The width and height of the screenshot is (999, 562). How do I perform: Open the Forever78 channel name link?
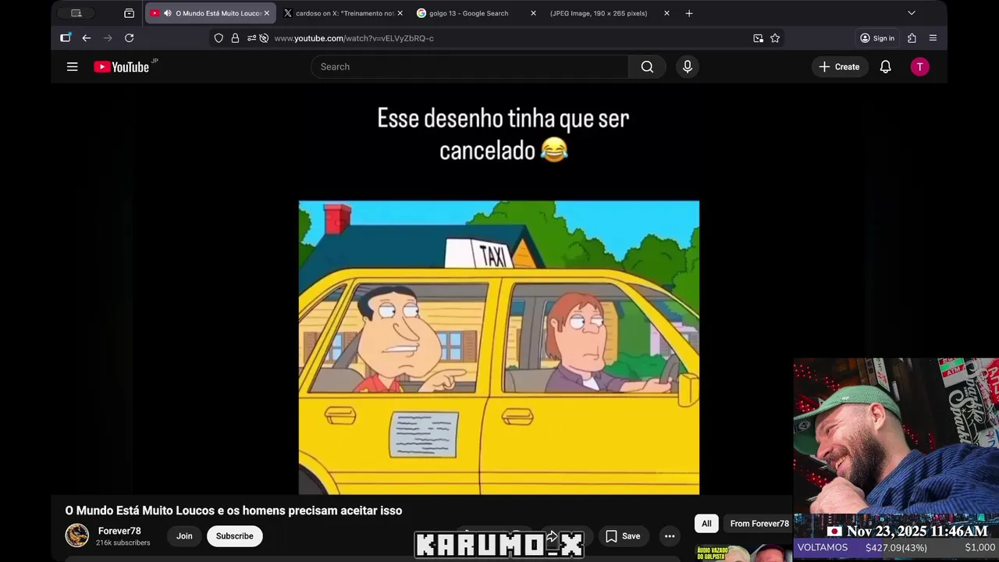point(119,531)
